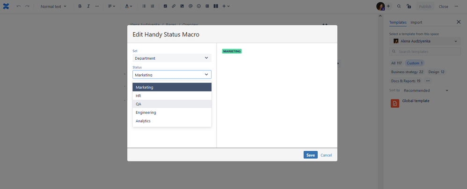The image size is (467, 189).
Task: Open the Alena Audziyenka space dropdown
Action: pos(425,42)
